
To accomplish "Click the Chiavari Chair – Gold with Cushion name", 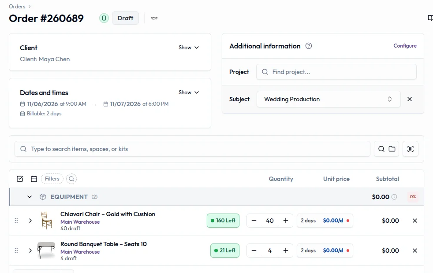I will pyautogui.click(x=108, y=214).
